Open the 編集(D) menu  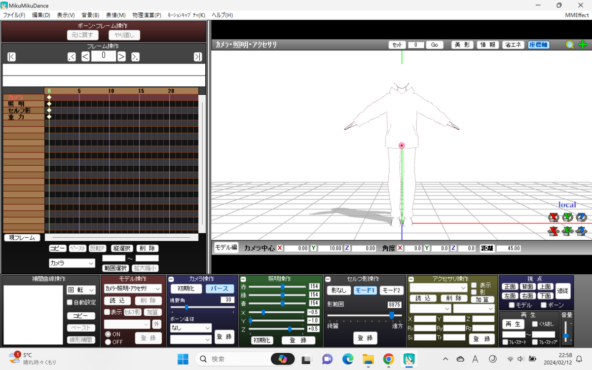coord(41,15)
